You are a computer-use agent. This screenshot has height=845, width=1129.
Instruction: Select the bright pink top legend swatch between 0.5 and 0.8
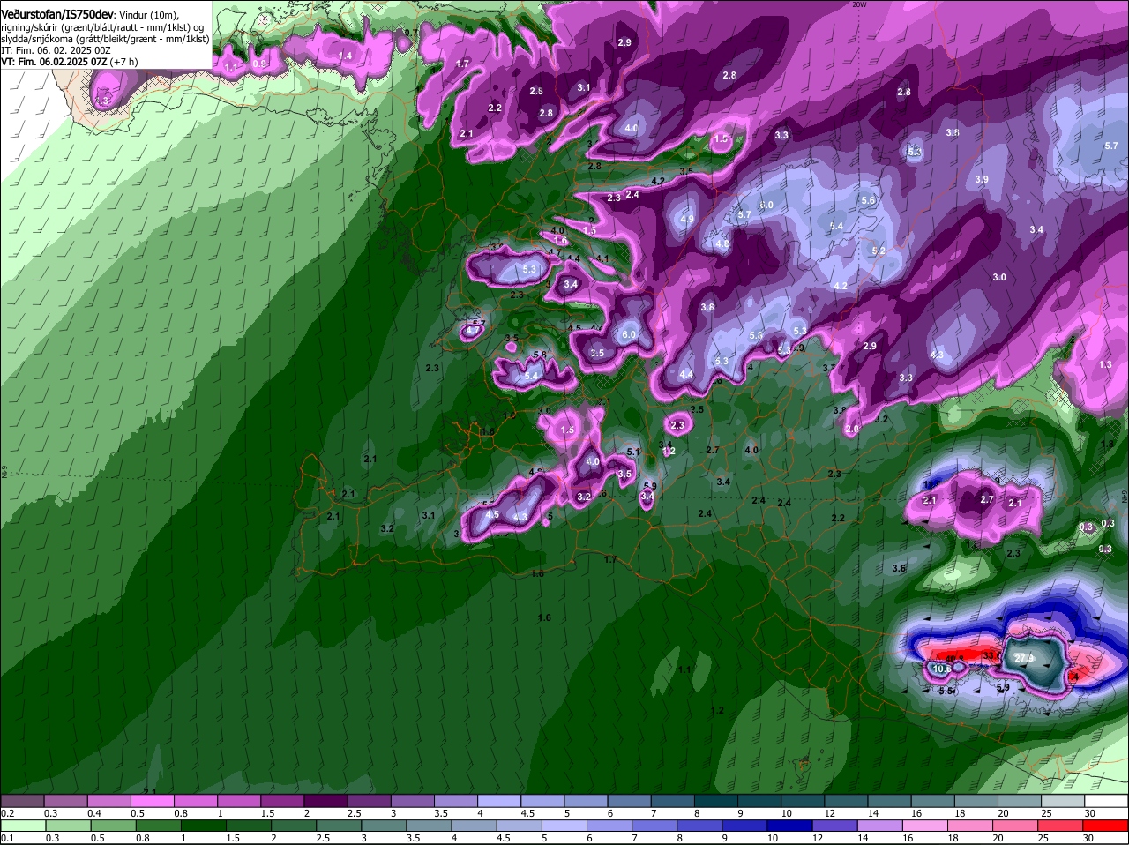click(x=153, y=801)
